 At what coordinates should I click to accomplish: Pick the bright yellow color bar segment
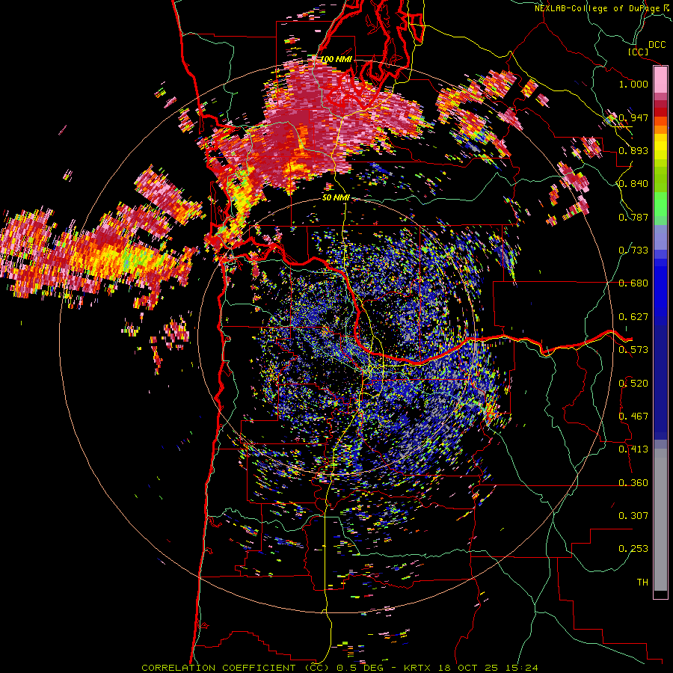(x=660, y=147)
